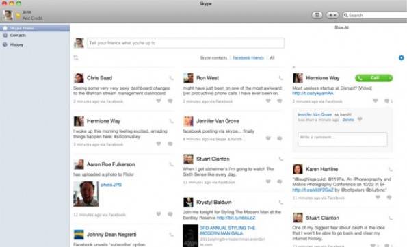This screenshot has height=247, width=407.
Task: Open bit.ly link in Krystyl Baldwin's post
Action: point(236,218)
